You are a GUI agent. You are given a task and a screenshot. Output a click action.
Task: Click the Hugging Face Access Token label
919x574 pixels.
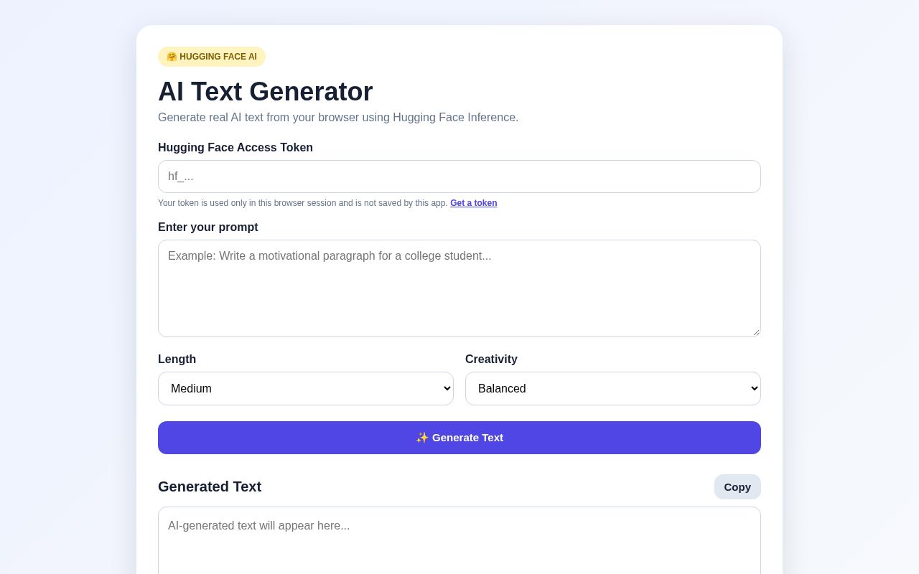235,148
